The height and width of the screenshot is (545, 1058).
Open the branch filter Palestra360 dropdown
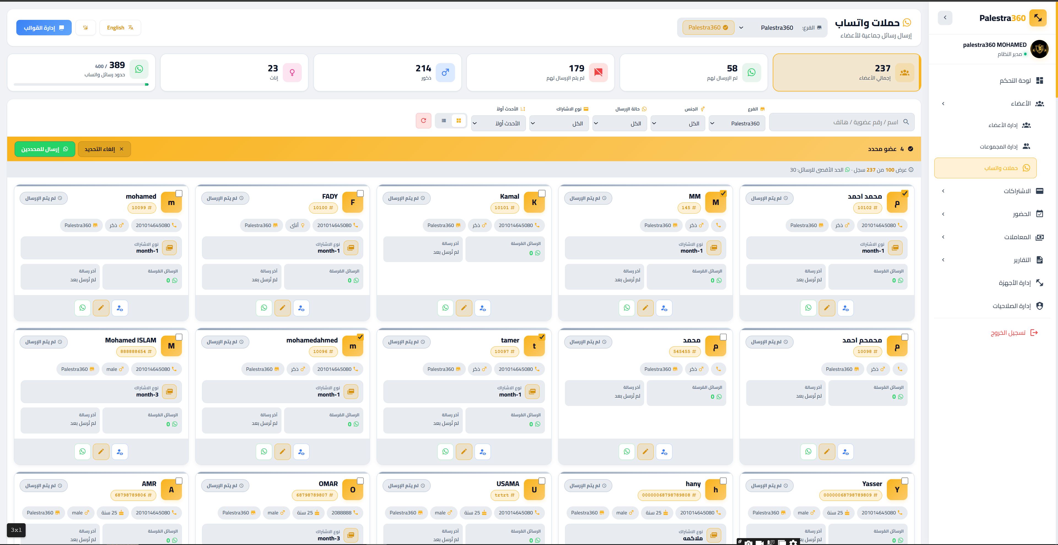737,123
